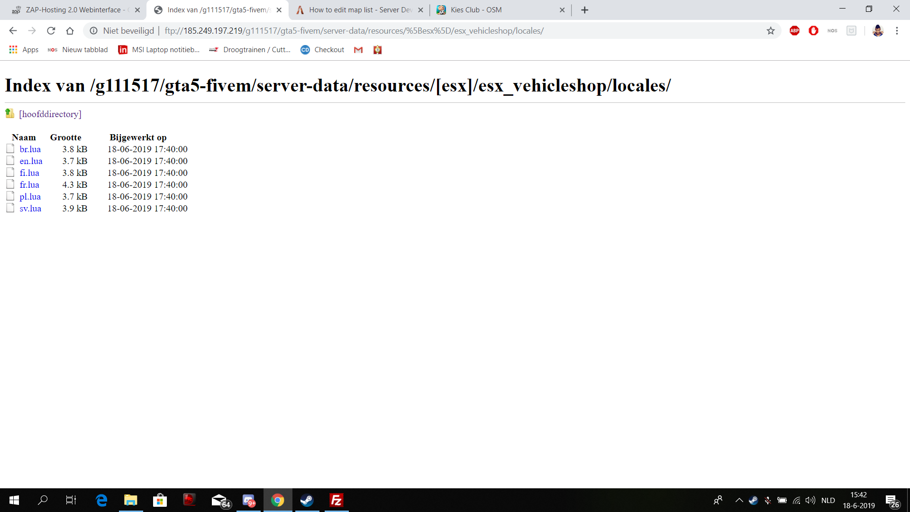Click the back navigation arrow
This screenshot has width=910, height=512.
13,31
